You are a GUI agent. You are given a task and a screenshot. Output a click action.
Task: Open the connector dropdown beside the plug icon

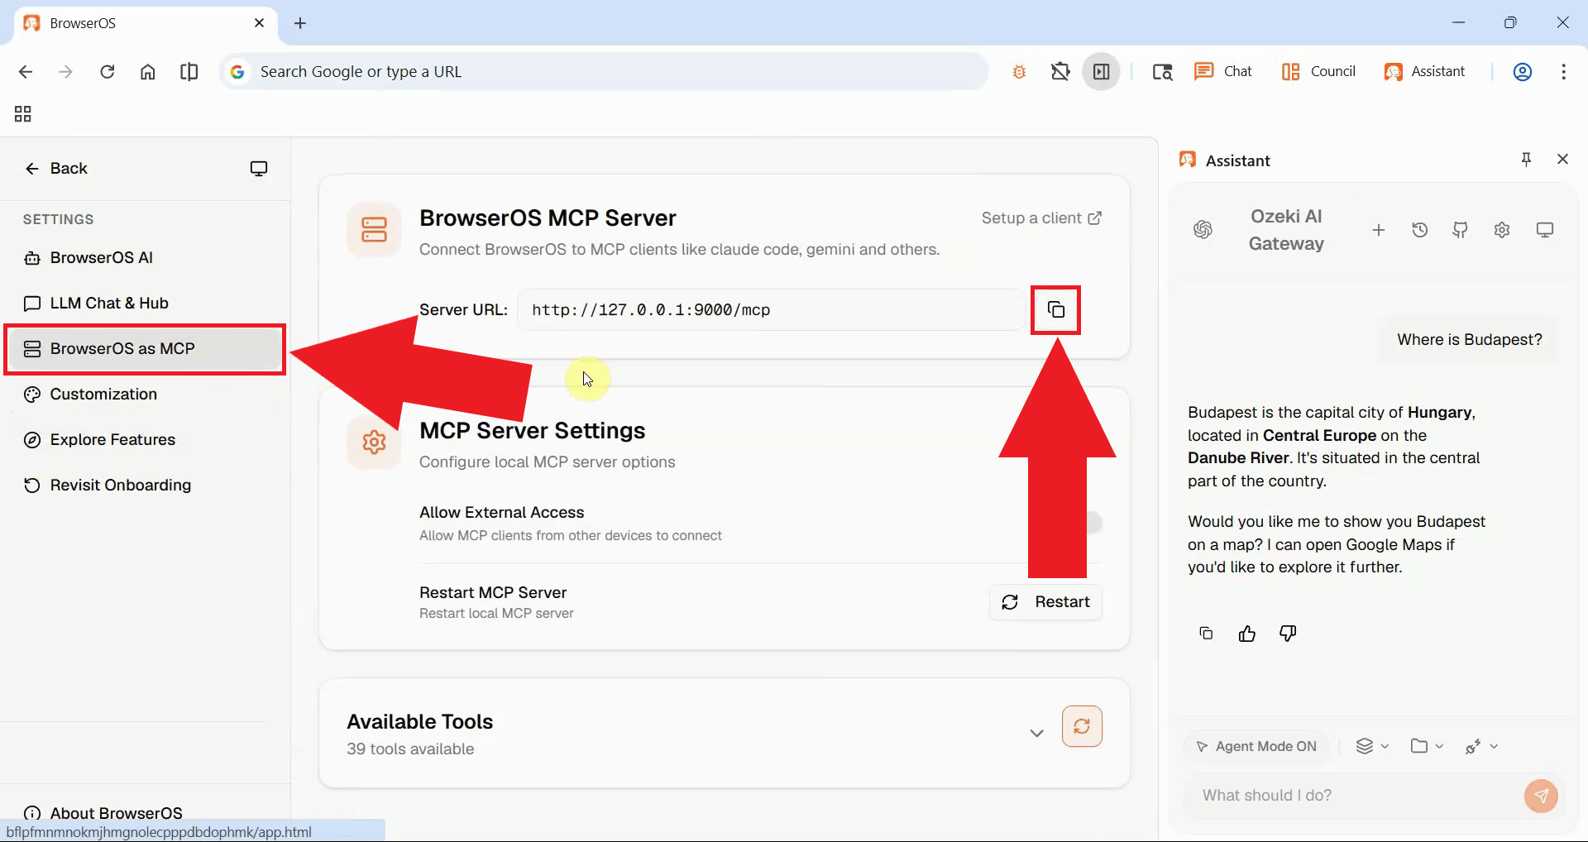1481,745
